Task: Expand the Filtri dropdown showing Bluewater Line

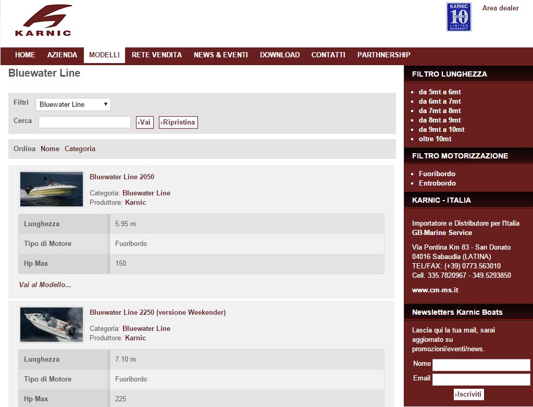Action: pyautogui.click(x=73, y=104)
